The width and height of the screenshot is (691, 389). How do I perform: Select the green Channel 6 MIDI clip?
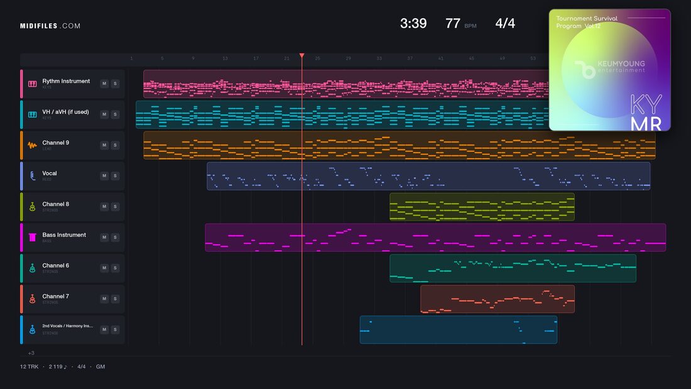pyautogui.click(x=513, y=268)
